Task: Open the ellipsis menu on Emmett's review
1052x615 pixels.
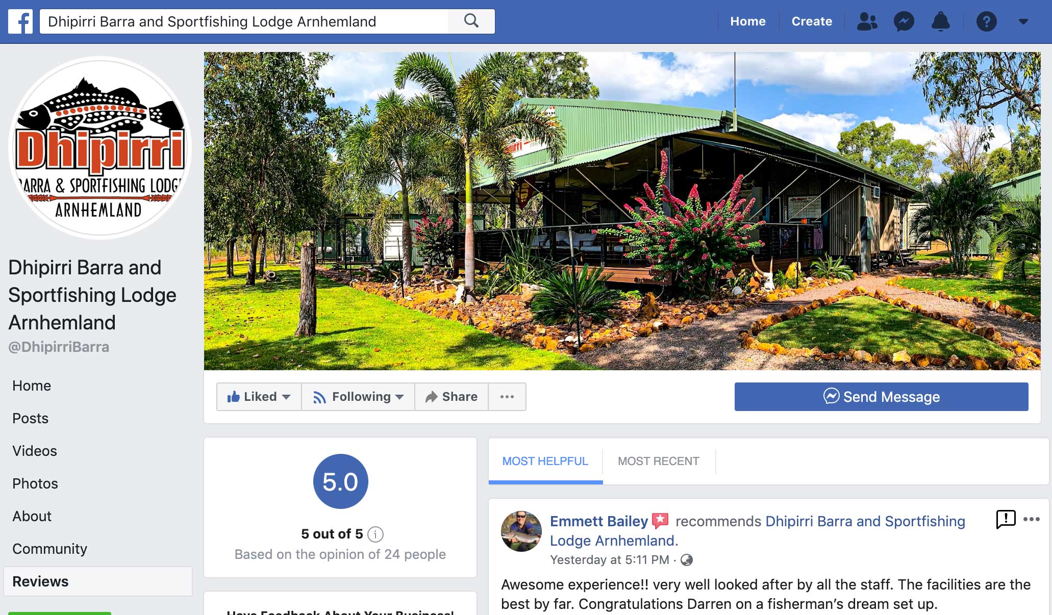Action: [1031, 519]
